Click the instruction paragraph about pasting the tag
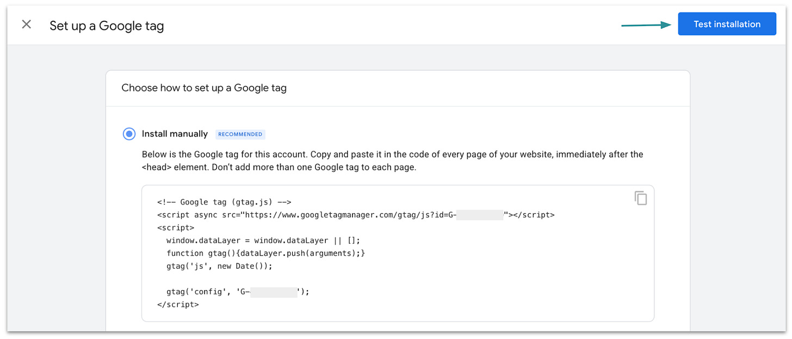Screen dimensions: 792x339 pyautogui.click(x=392, y=161)
